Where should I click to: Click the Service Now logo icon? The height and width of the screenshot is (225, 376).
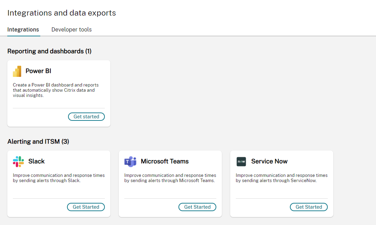coord(241,161)
